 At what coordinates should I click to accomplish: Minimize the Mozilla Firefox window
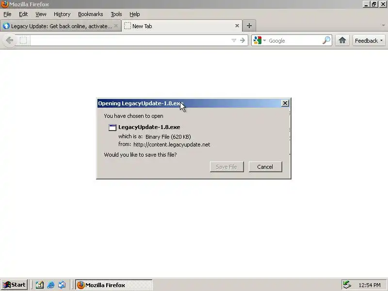pyautogui.click(x=366, y=4)
